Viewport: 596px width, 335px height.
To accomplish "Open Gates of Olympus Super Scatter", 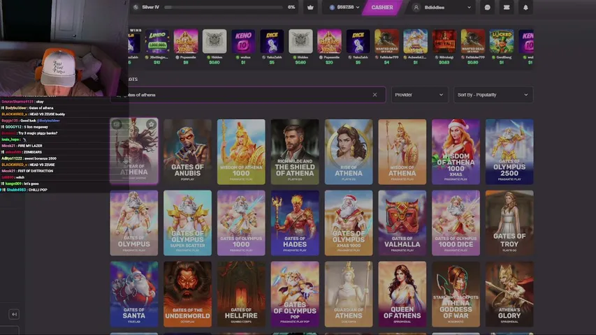I will coord(187,223).
